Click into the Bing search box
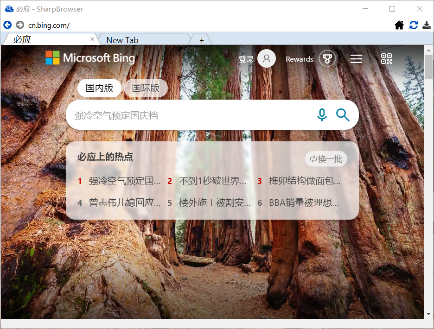The image size is (434, 329). pyautogui.click(x=185, y=115)
